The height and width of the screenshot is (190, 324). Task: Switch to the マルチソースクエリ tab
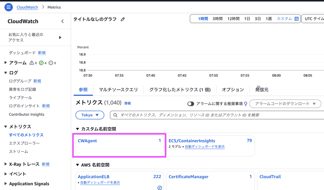click(118, 90)
